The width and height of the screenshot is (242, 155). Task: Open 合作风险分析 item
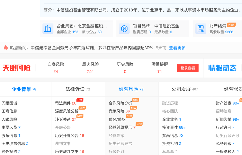coord(120,103)
